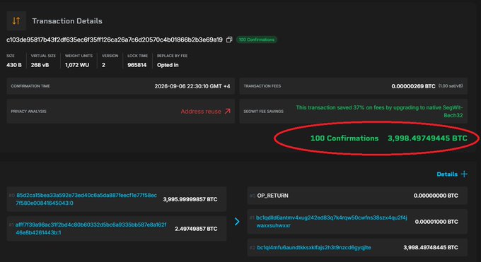Click the green 100 Confirmations badge

click(257, 40)
